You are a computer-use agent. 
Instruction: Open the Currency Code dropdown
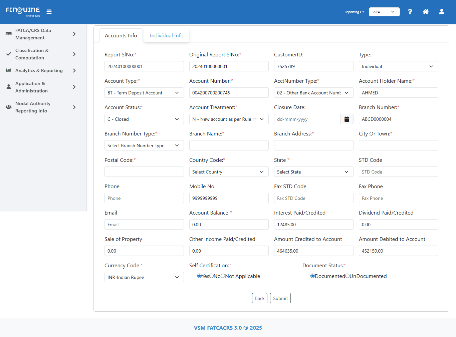point(144,277)
